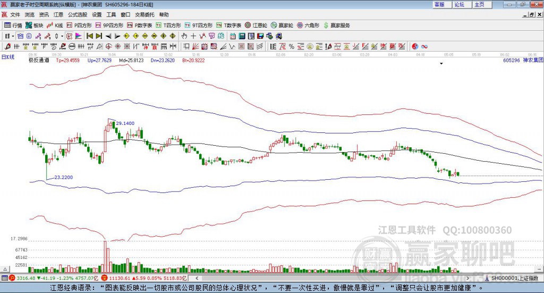
Task: Open the 赢家轮 wheel tool
Action: [x=282, y=26]
